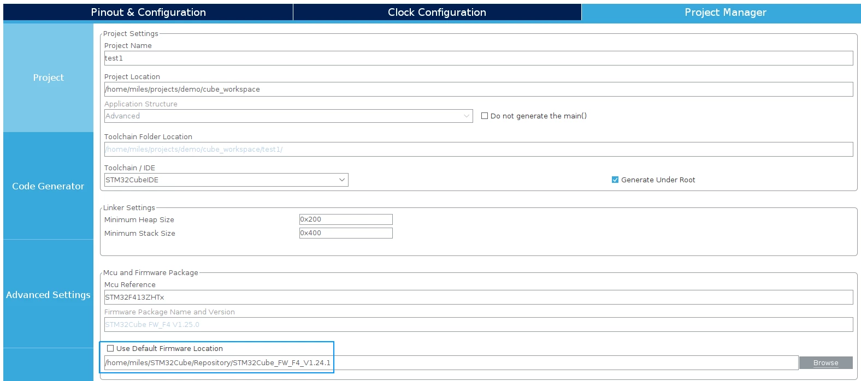861x381 pixels.
Task: Edit Minimum Stack Size value 0x400
Action: pos(346,233)
